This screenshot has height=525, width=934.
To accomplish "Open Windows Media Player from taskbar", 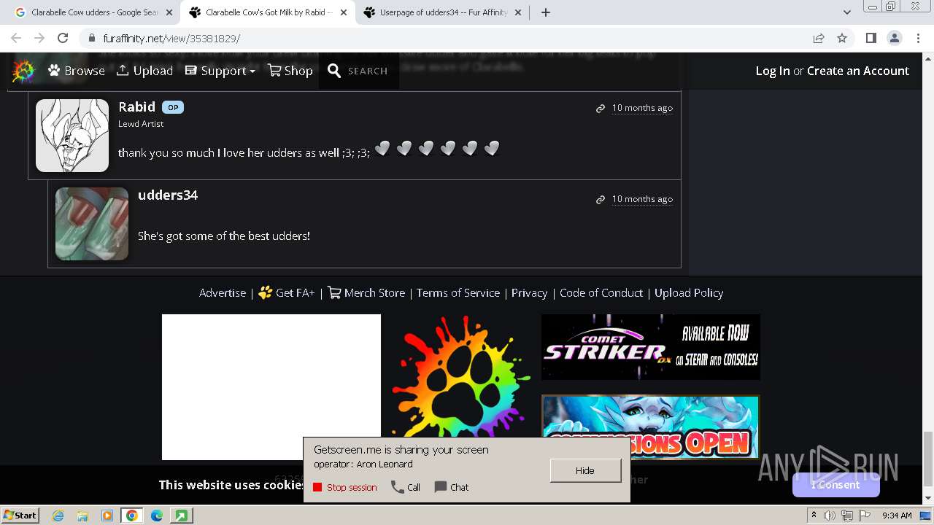I will click(x=107, y=516).
